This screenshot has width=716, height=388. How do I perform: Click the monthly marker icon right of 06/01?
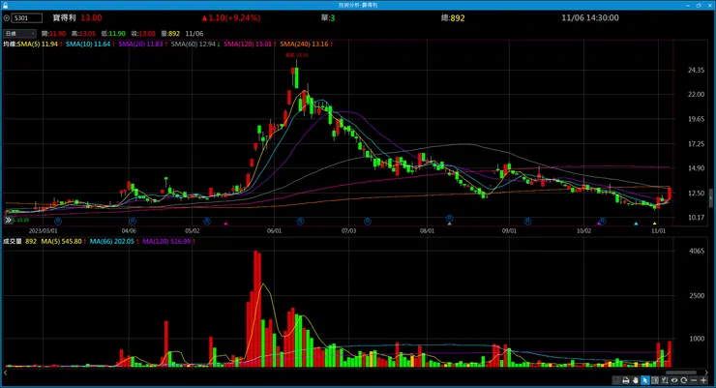(x=300, y=222)
